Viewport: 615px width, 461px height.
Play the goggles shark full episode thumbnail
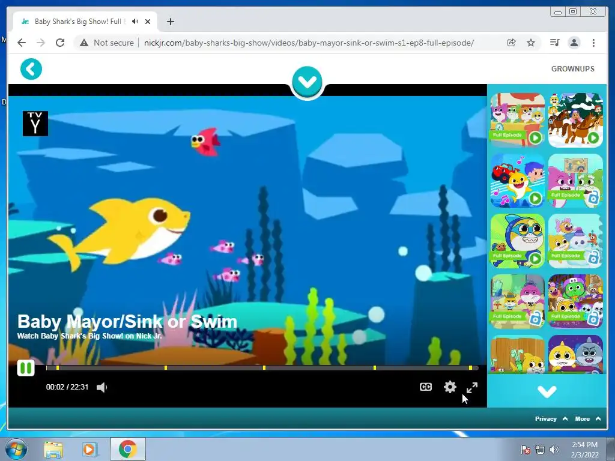tap(518, 241)
